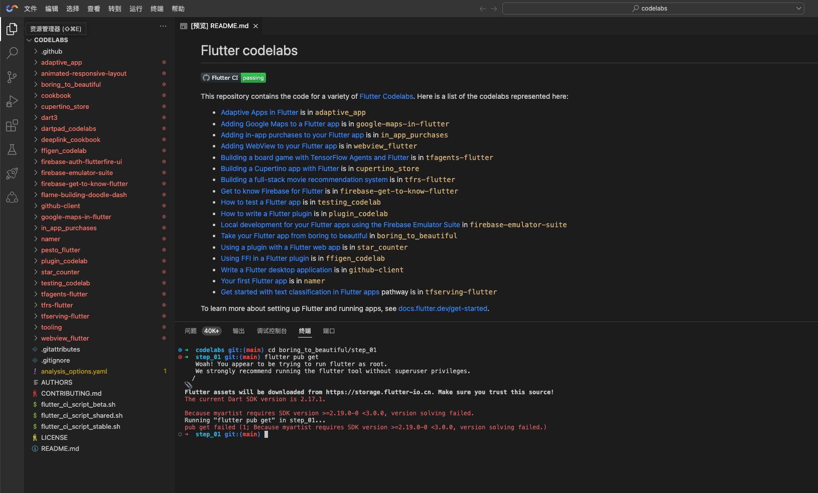The image size is (818, 493).
Task: Click the Flutter CI passing badge
Action: click(233, 78)
